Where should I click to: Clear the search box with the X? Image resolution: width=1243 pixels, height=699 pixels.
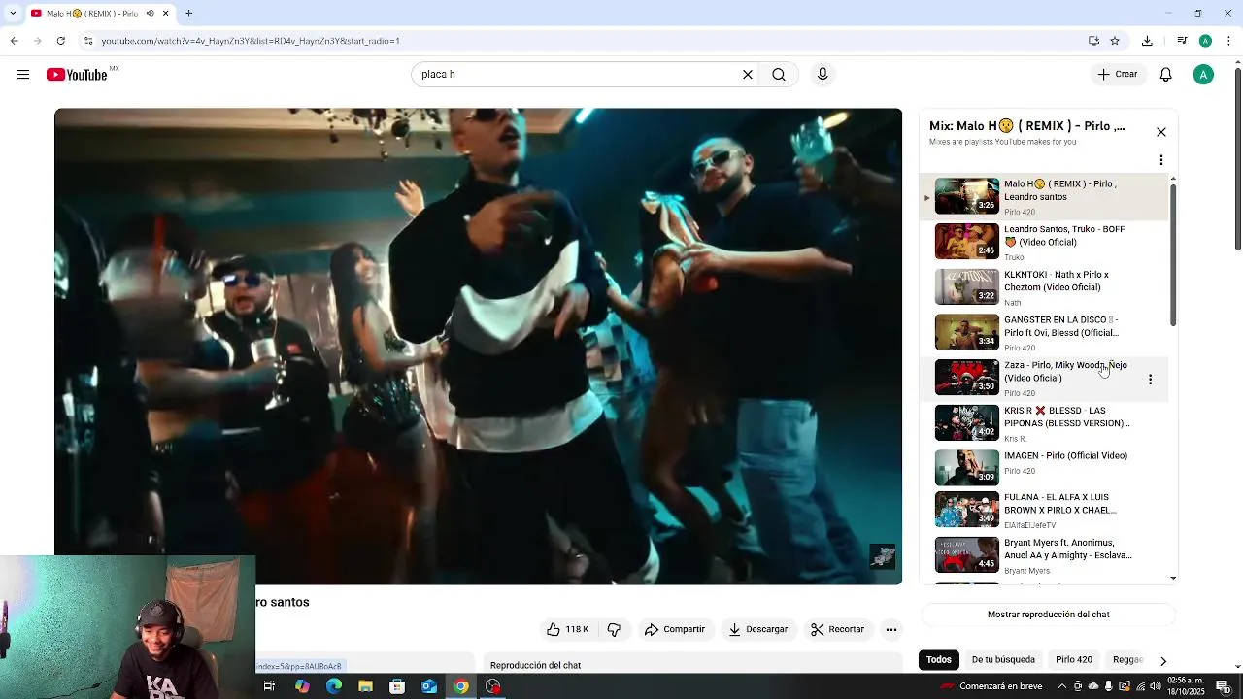tap(748, 75)
